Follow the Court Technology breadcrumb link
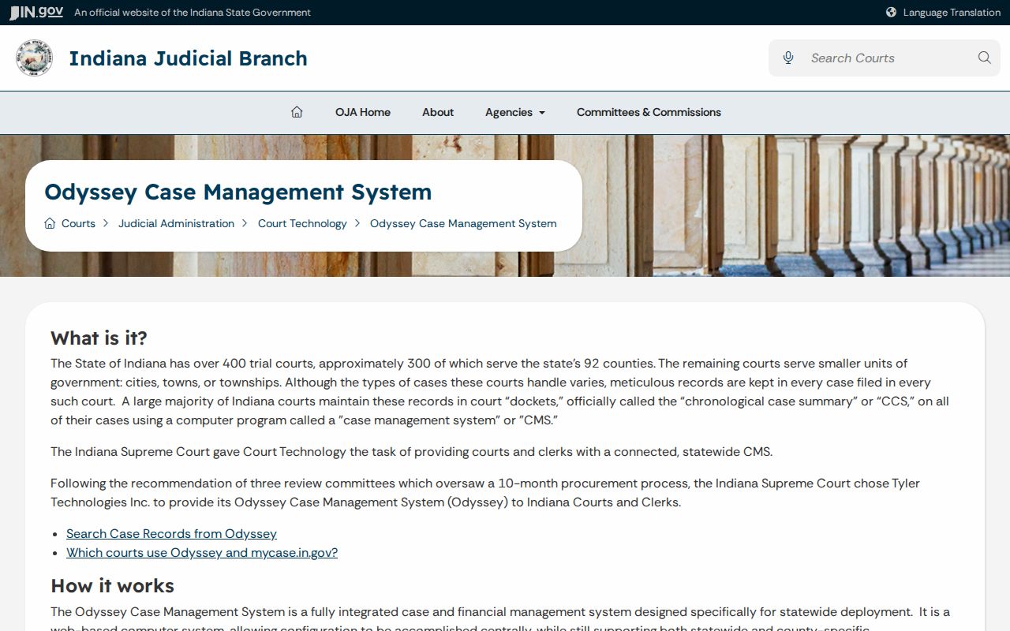Viewport: 1010px width, 631px height. tap(302, 223)
